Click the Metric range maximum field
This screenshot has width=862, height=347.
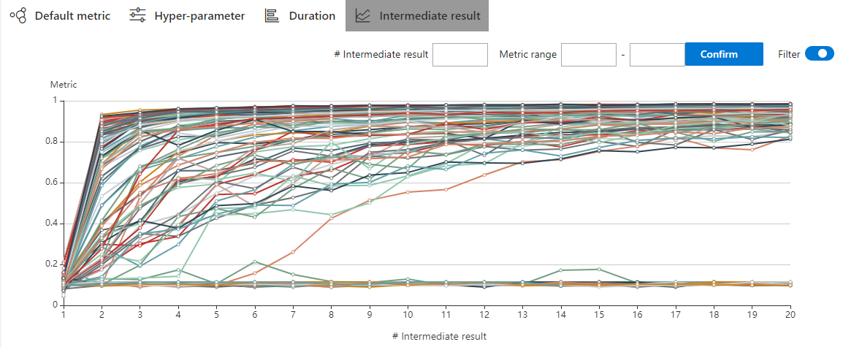(657, 55)
